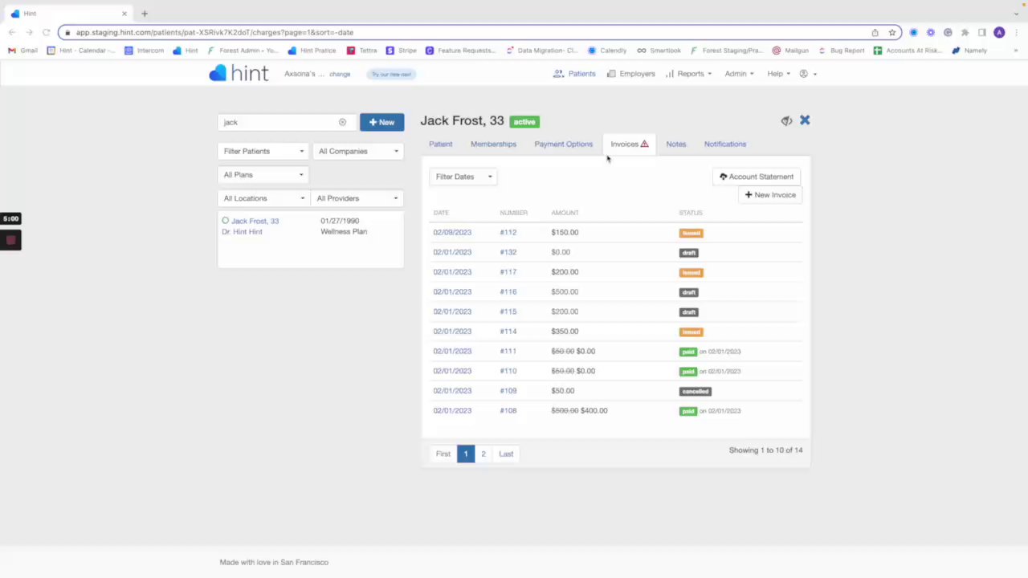Click Last pagination button
This screenshot has height=578, width=1028.
click(x=506, y=454)
